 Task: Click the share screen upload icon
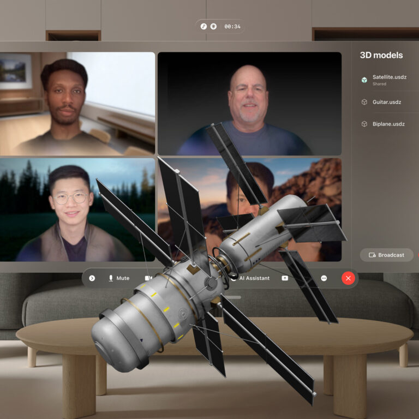285,278
